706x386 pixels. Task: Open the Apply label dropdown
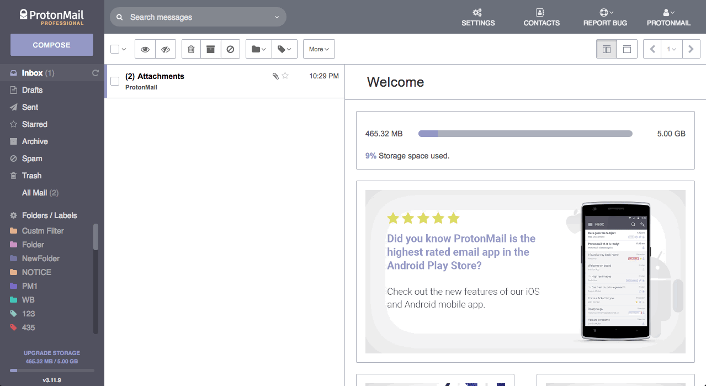pyautogui.click(x=284, y=49)
